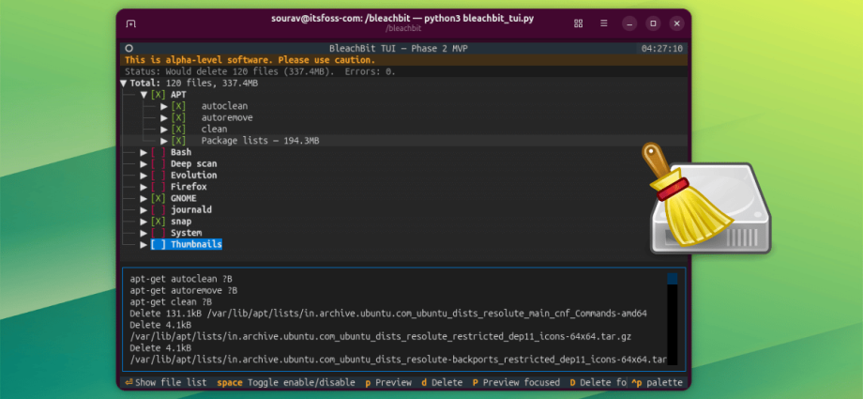The height and width of the screenshot is (399, 863).
Task: Click D Delete focused footer item
Action: coord(598,382)
